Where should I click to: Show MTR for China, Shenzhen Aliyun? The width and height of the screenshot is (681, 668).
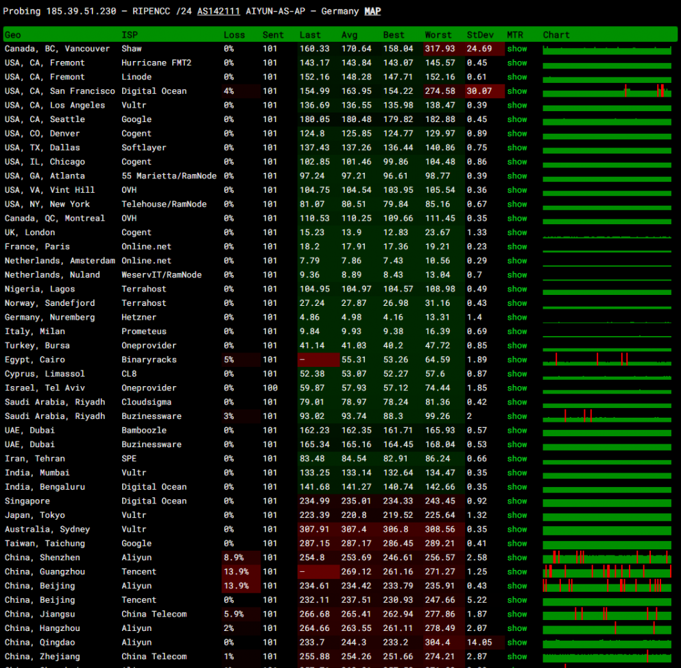tap(517, 558)
